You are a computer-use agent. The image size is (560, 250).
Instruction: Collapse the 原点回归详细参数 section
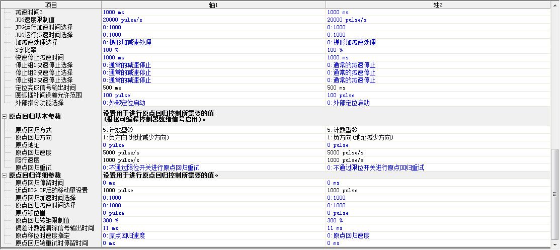pos(5,175)
